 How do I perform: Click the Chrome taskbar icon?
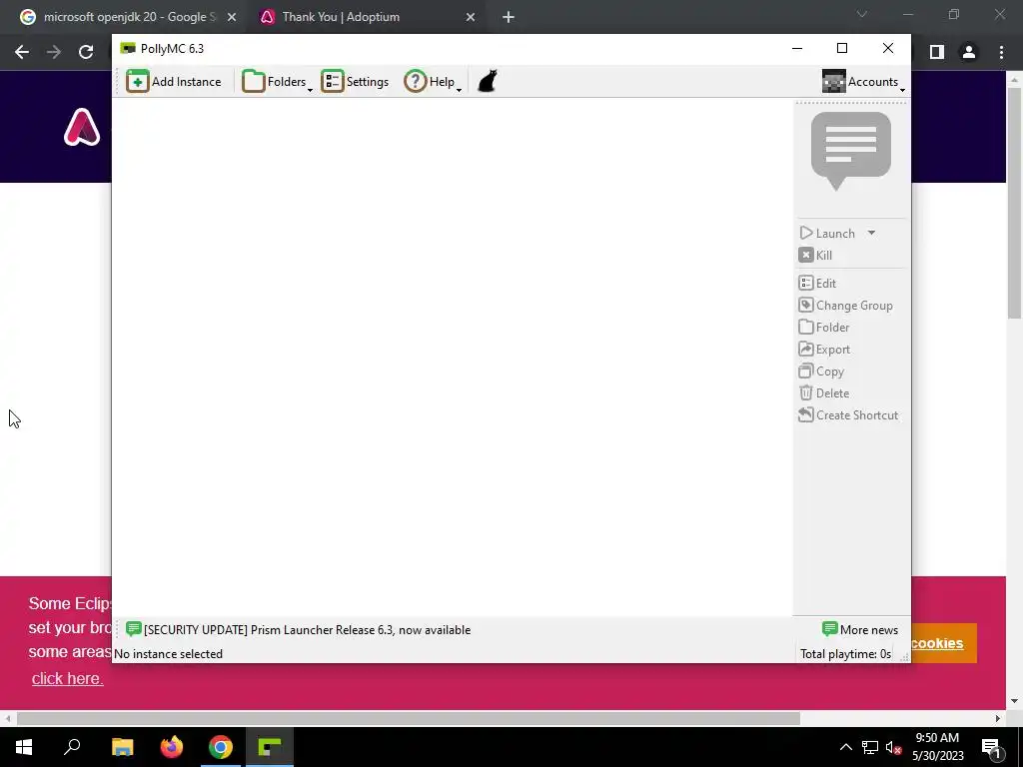[221, 747]
